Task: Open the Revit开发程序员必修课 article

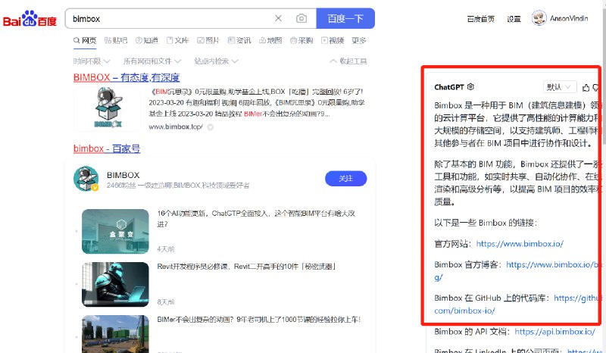Action: pyautogui.click(x=247, y=267)
